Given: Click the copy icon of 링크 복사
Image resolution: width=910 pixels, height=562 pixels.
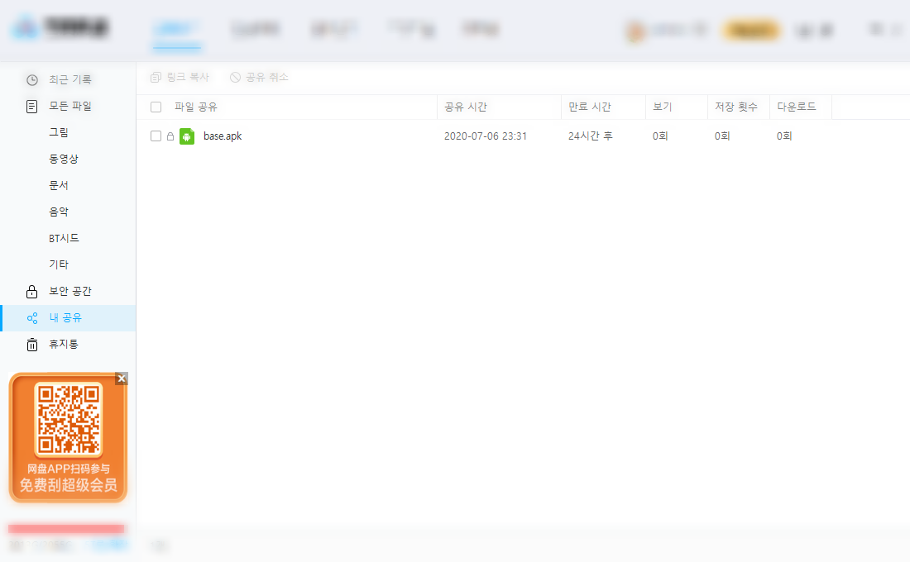Looking at the screenshot, I should coord(156,77).
